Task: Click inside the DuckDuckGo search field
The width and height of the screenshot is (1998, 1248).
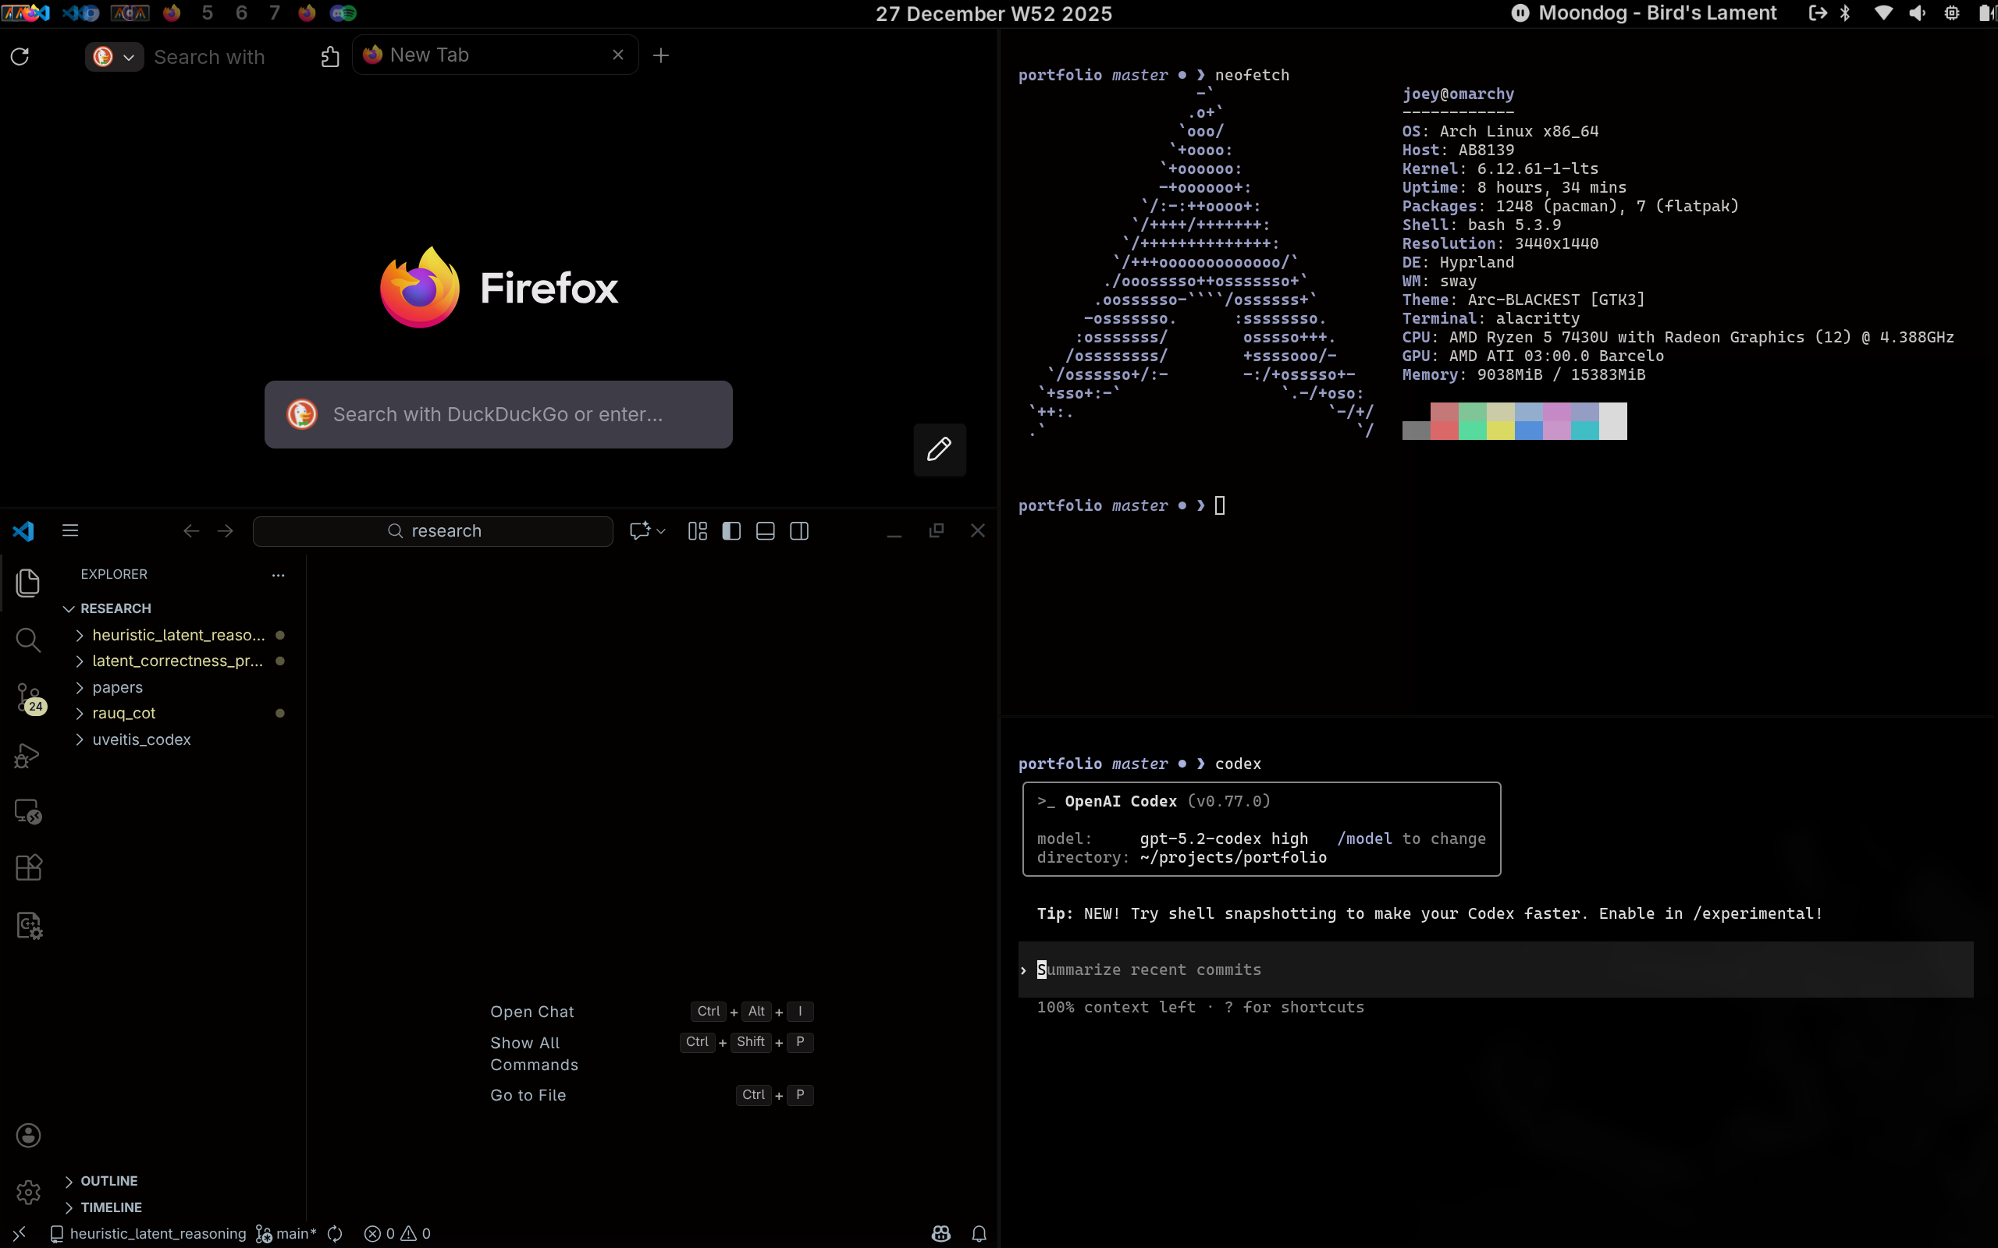Action: click(499, 414)
